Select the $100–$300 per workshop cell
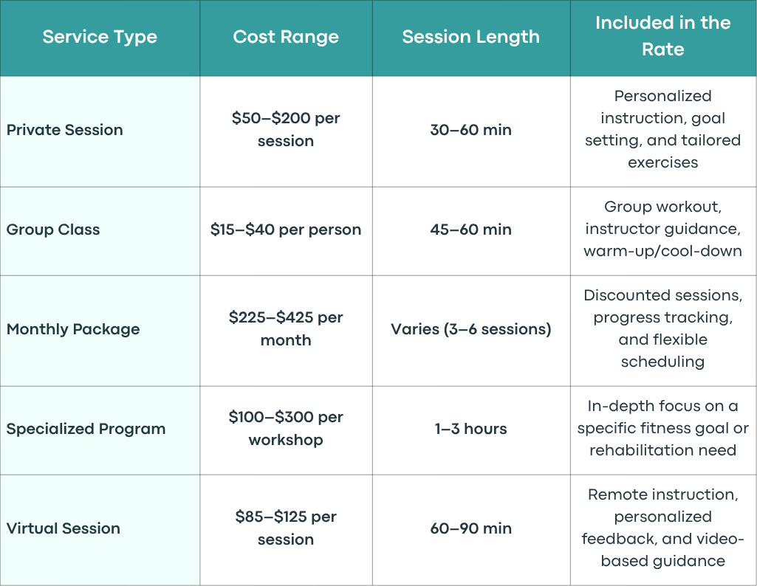Screen dimensions: 757x586 (286, 429)
